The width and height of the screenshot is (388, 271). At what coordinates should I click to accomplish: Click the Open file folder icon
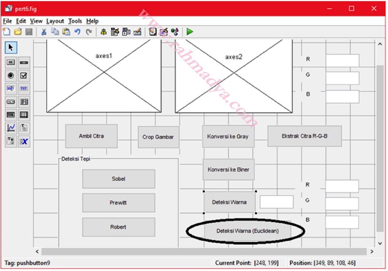pos(18,32)
